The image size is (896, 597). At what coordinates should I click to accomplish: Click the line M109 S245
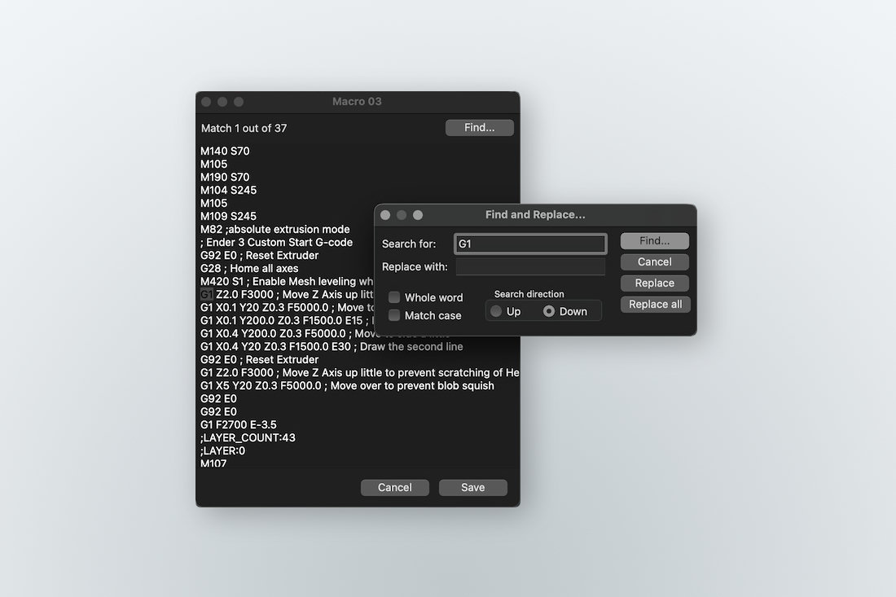228,216
